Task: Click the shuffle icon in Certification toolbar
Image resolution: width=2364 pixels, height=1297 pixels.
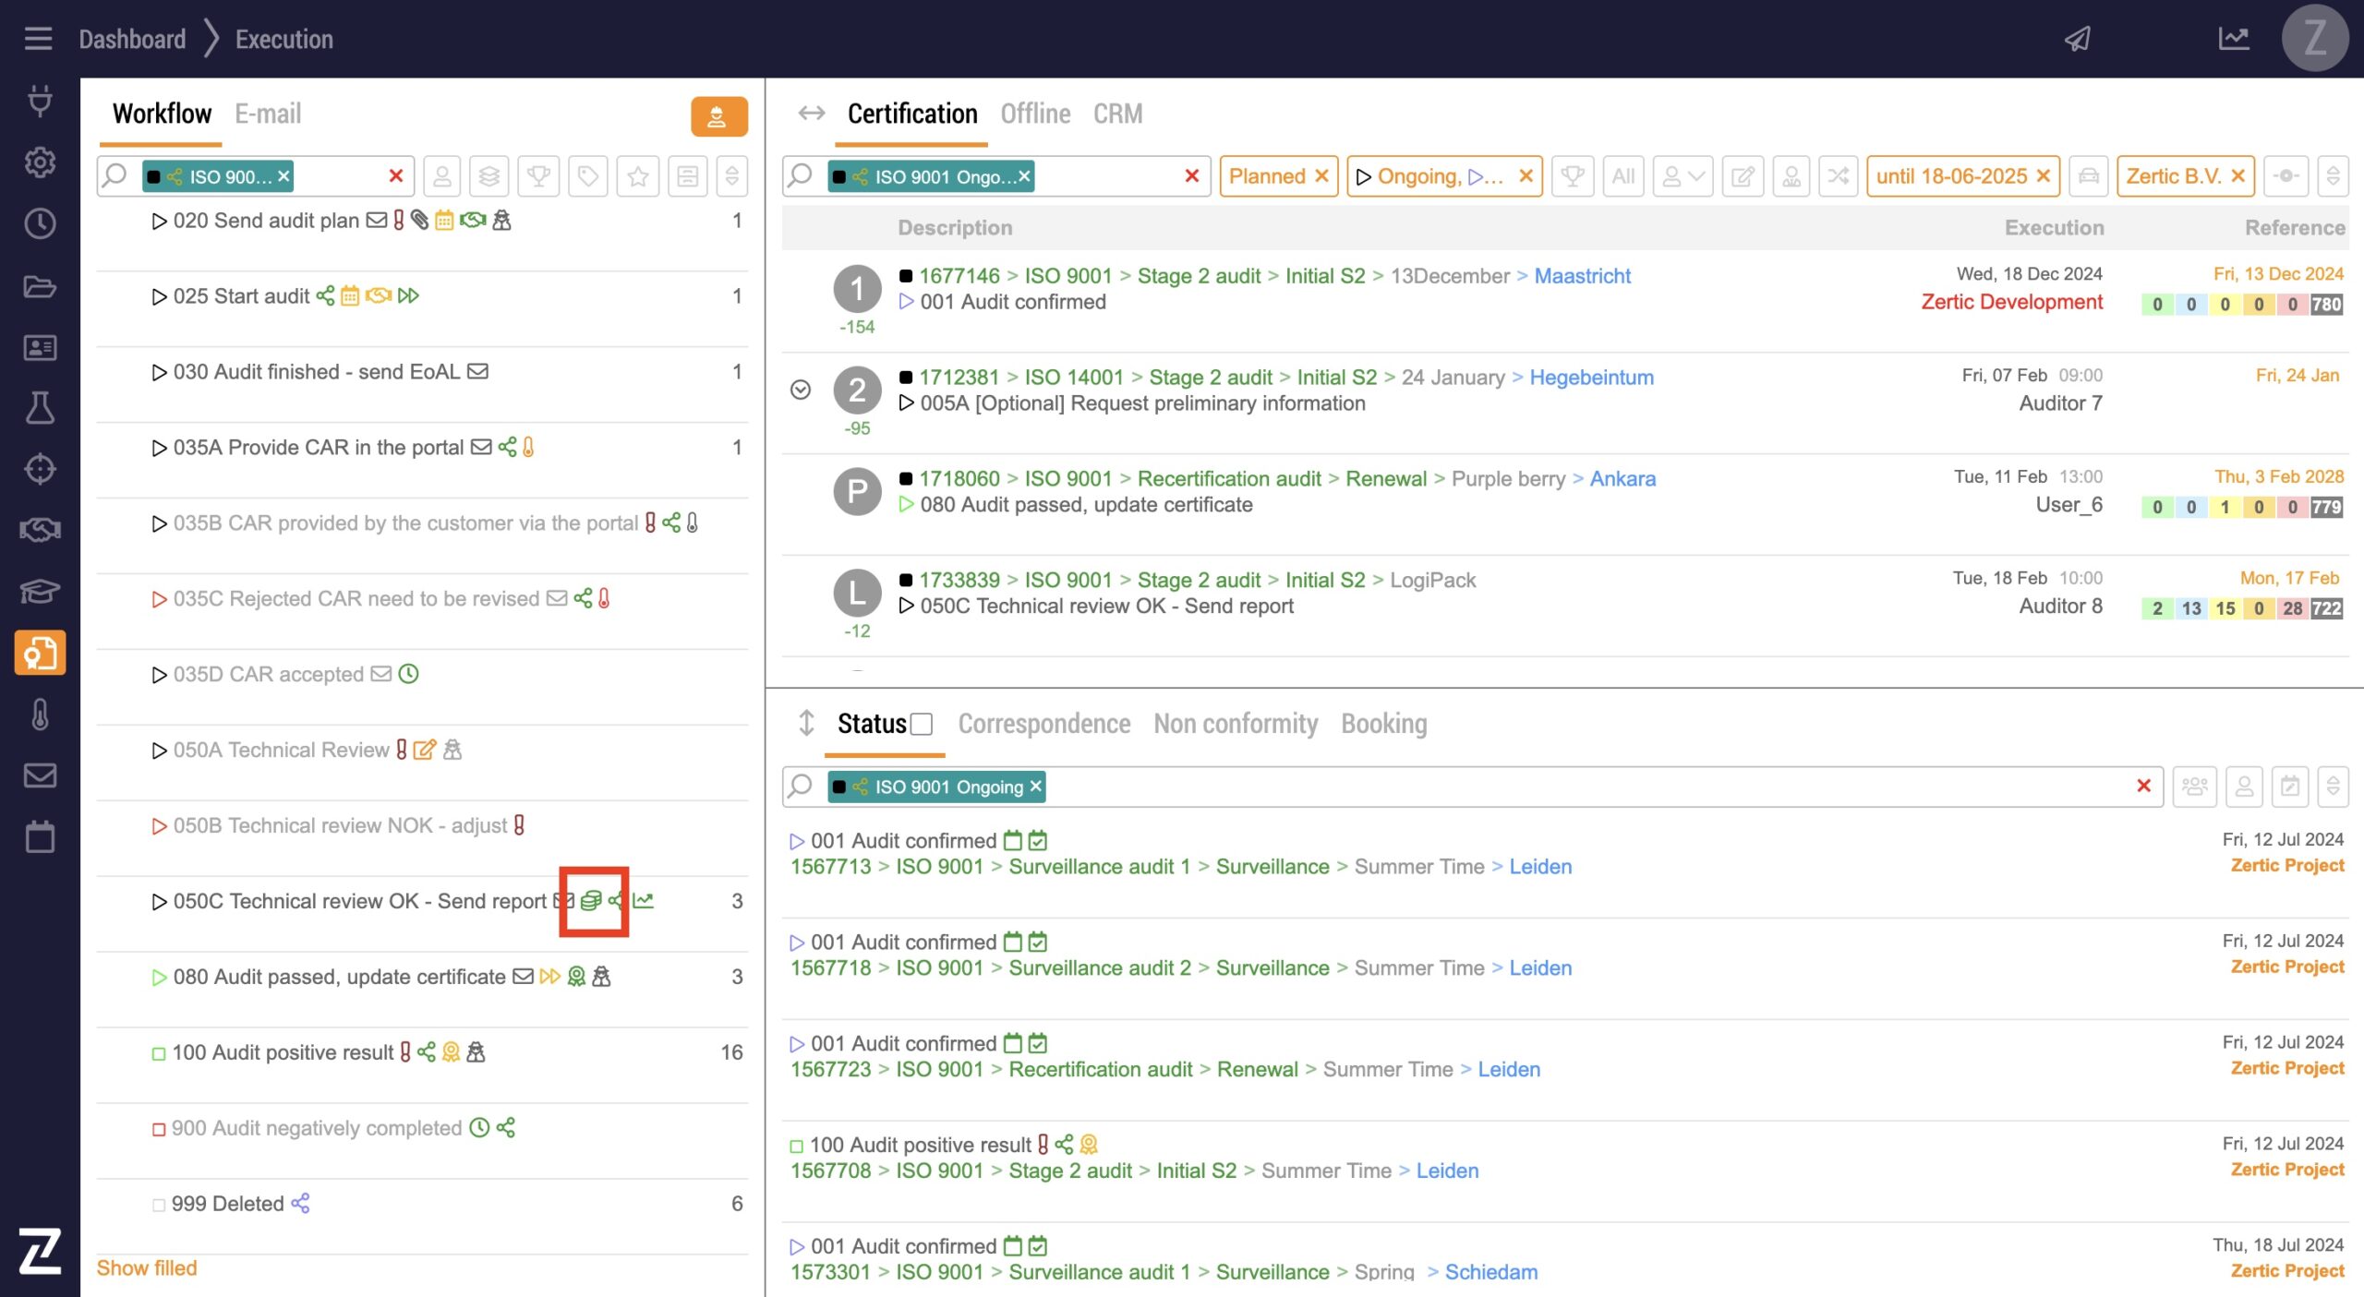Action: point(1838,176)
